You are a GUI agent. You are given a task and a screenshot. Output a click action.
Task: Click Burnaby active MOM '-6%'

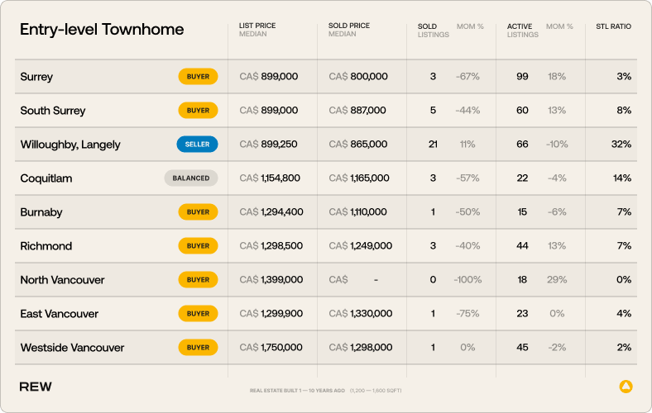557,211
